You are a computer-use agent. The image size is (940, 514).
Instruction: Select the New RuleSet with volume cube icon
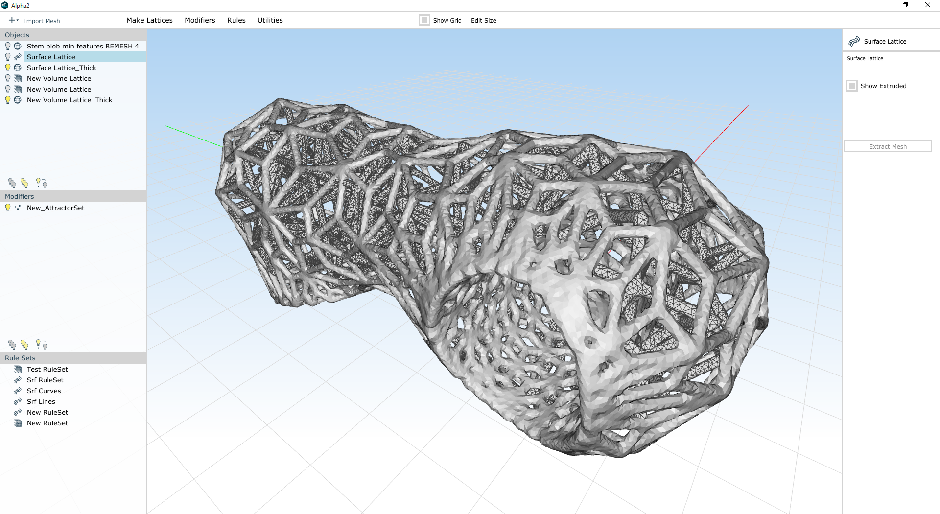point(47,423)
